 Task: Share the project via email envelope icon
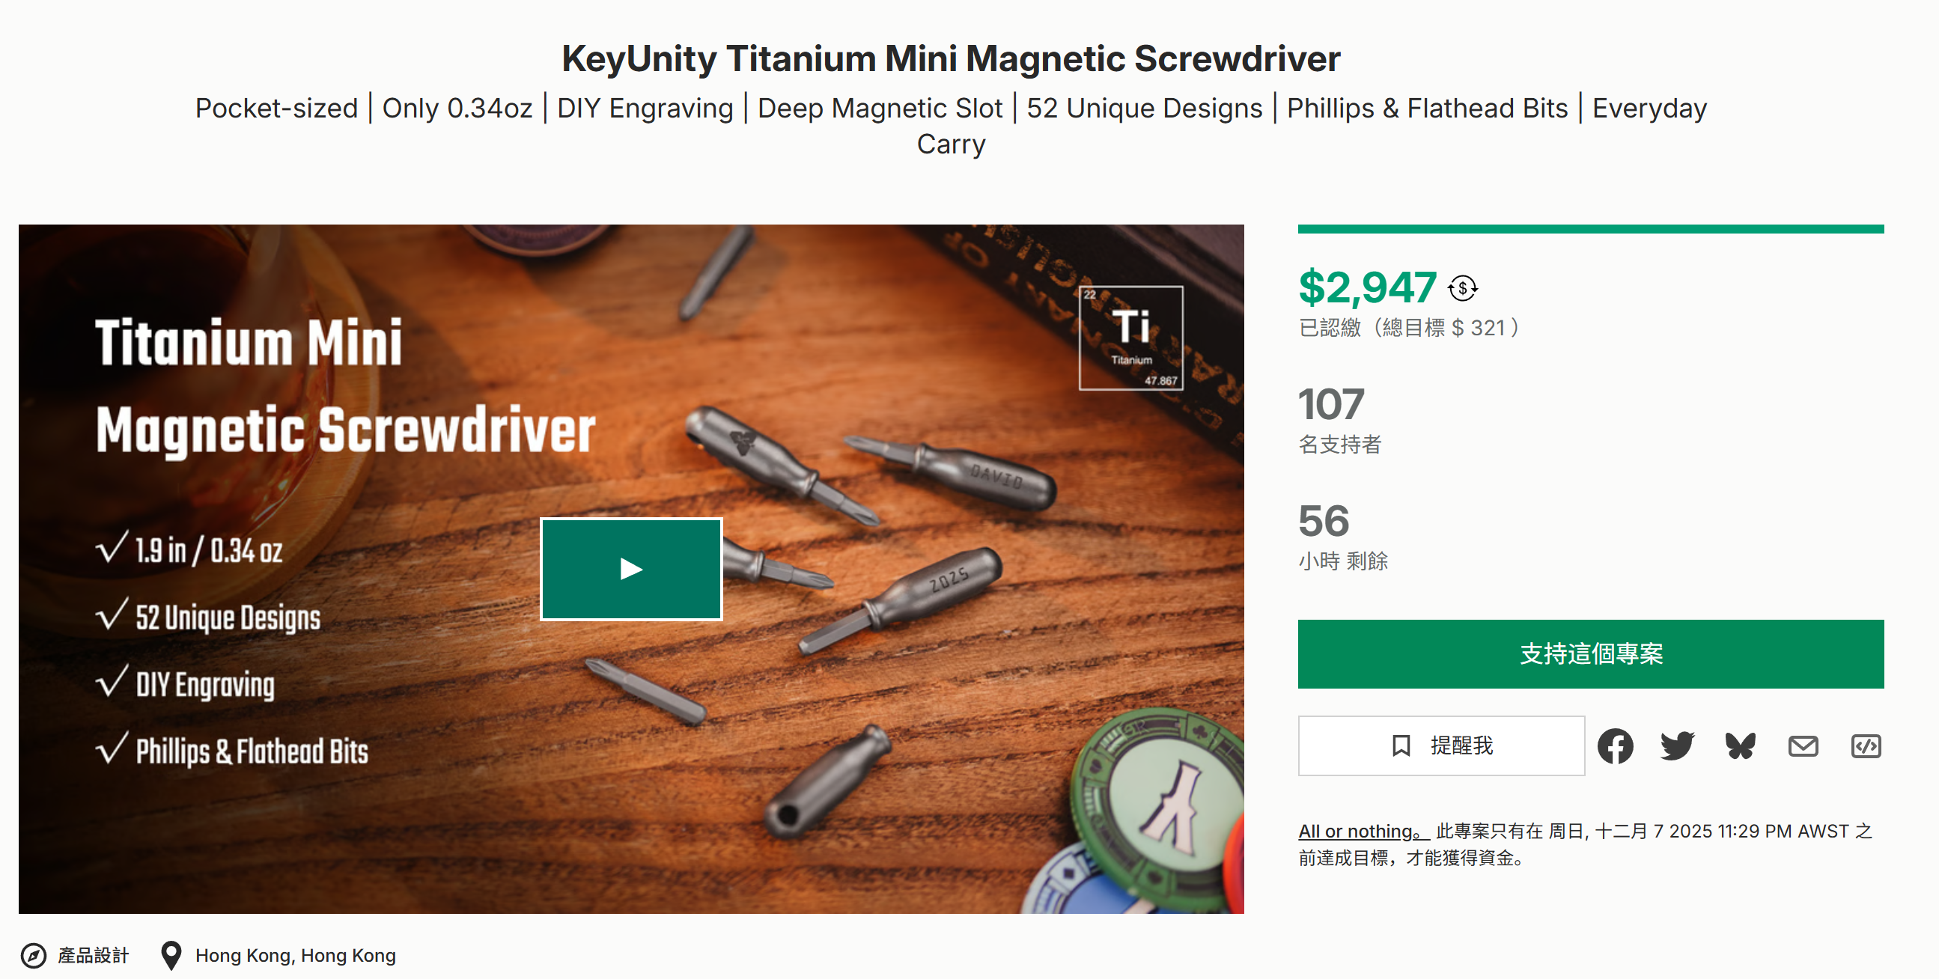coord(1803,745)
